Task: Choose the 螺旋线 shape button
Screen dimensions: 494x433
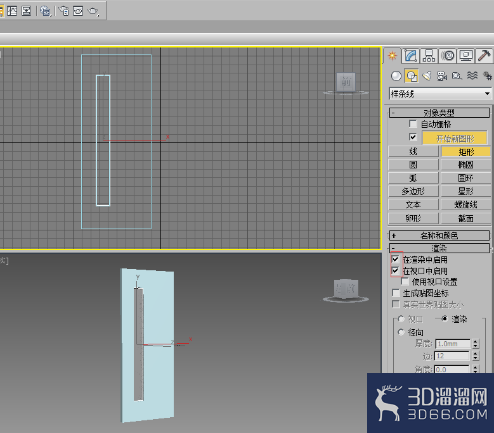Action: 466,204
